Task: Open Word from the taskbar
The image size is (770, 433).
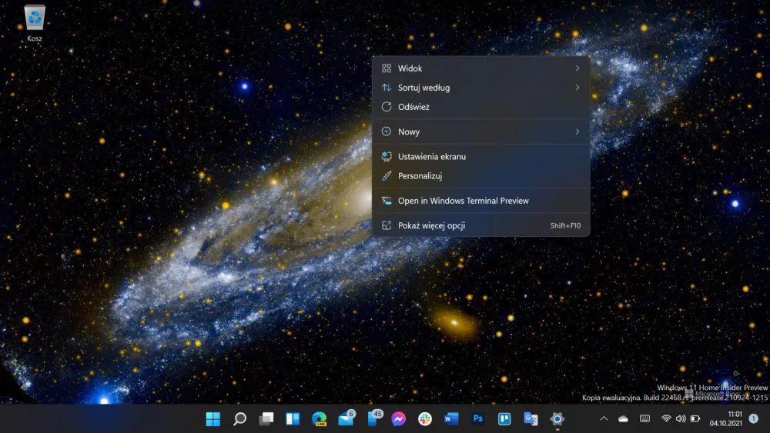Action: [451, 419]
